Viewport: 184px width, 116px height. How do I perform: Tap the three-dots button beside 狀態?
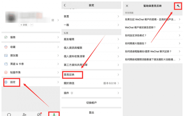pyautogui.click(x=32, y=25)
